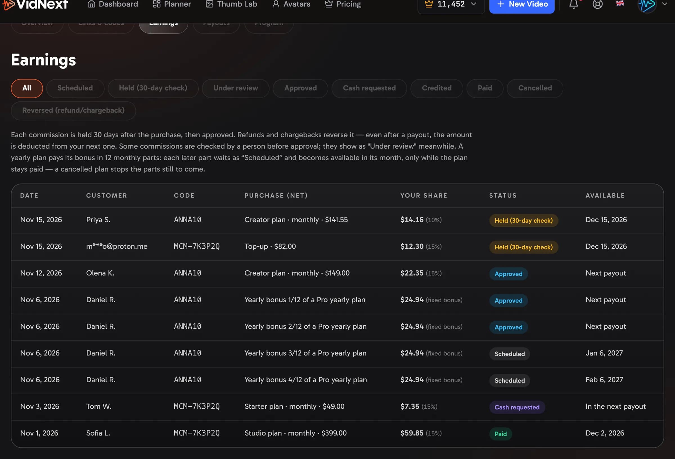Click the crown credits icon
This screenshot has height=459, width=675.
(429, 4)
